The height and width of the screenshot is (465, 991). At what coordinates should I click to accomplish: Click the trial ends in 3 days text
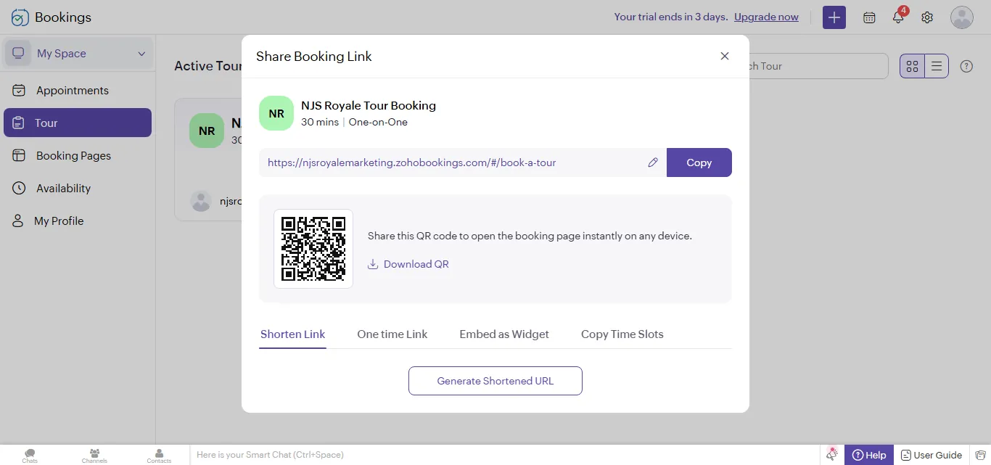[x=671, y=17]
